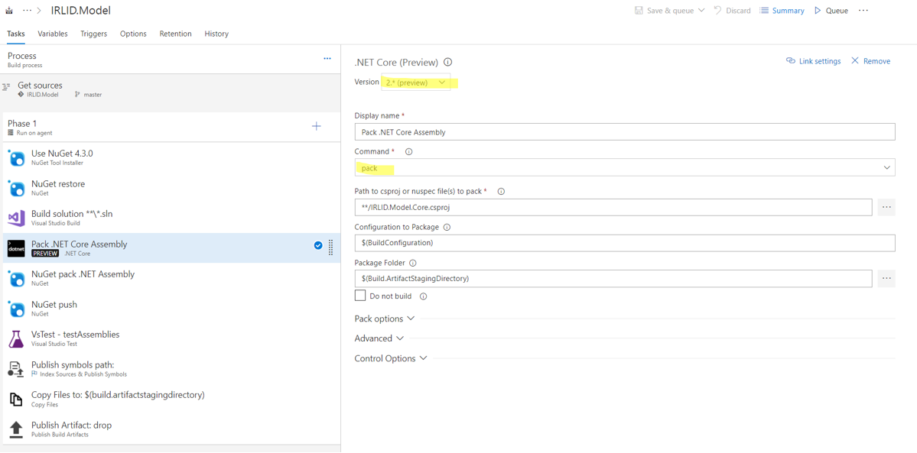
Task: Select the Publish symbols path task
Action: 171,370
